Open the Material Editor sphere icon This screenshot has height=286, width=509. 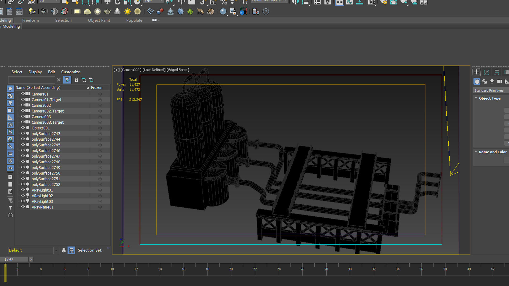click(223, 12)
